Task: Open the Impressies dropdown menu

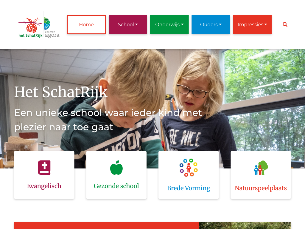Action: (x=252, y=24)
